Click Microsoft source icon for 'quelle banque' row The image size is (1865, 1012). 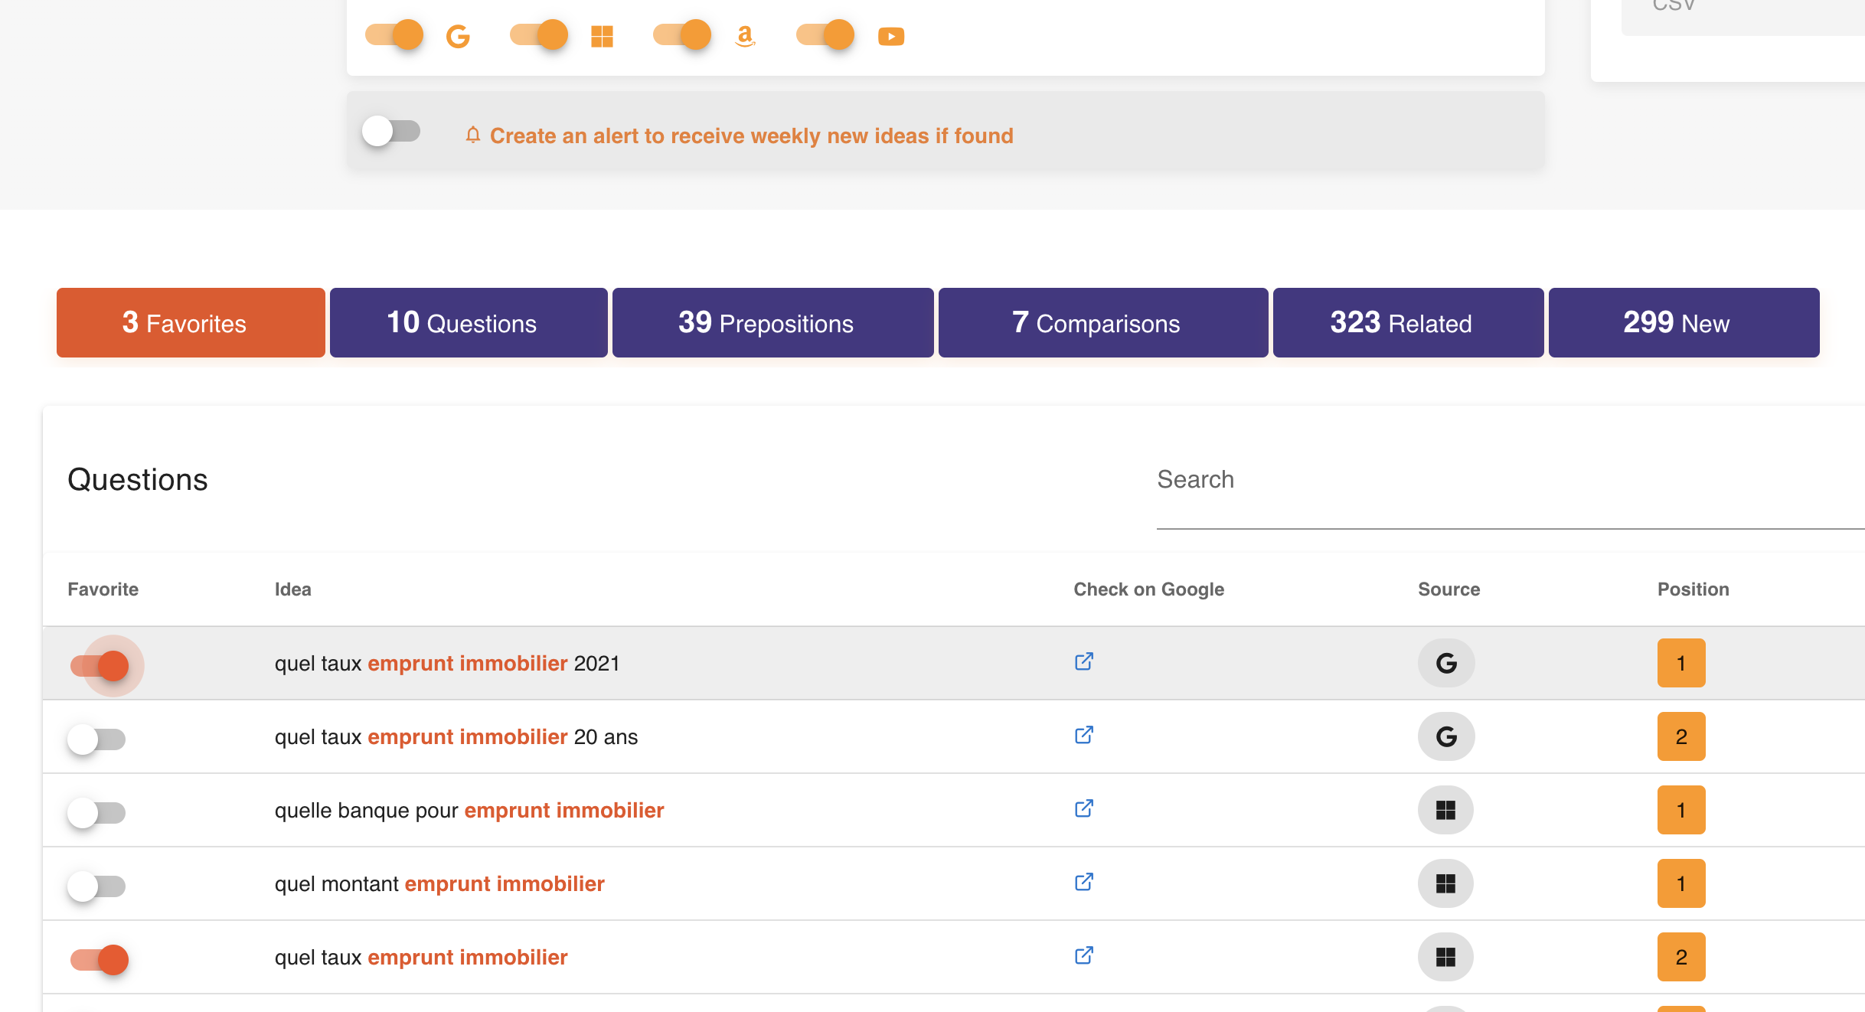[1445, 810]
